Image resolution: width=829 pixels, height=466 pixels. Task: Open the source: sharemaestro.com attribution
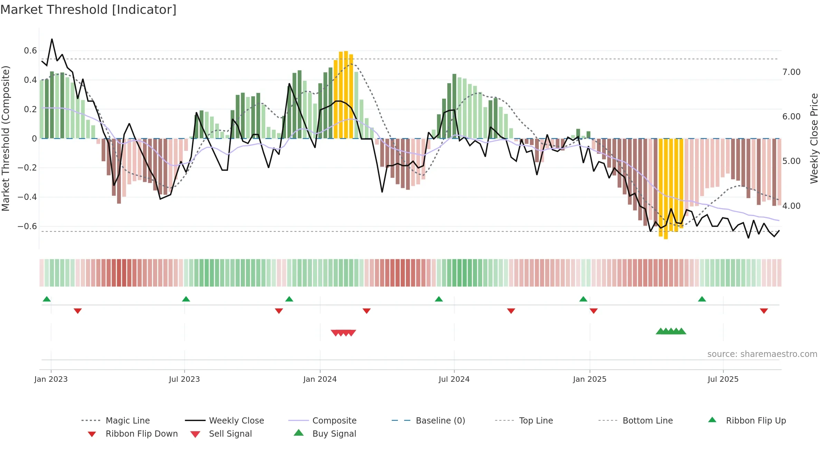tap(762, 354)
